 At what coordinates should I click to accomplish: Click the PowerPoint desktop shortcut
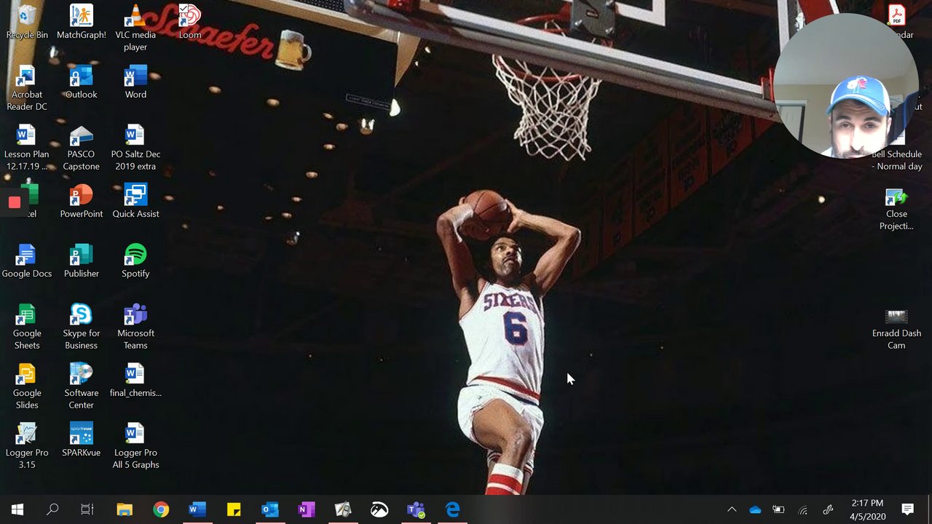pyautogui.click(x=81, y=201)
